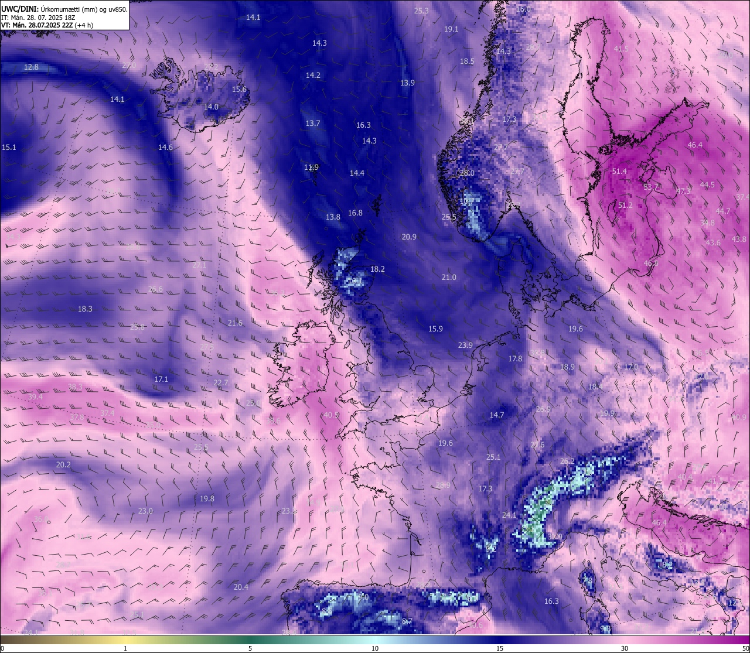This screenshot has height=653, width=750.
Task: Click the value 14.0 over Iceland
Action: point(211,107)
